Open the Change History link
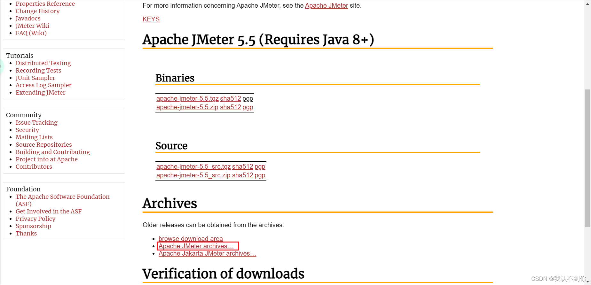 (x=37, y=11)
